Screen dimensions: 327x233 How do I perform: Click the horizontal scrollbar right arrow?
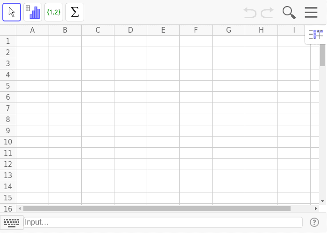[x=316, y=208]
